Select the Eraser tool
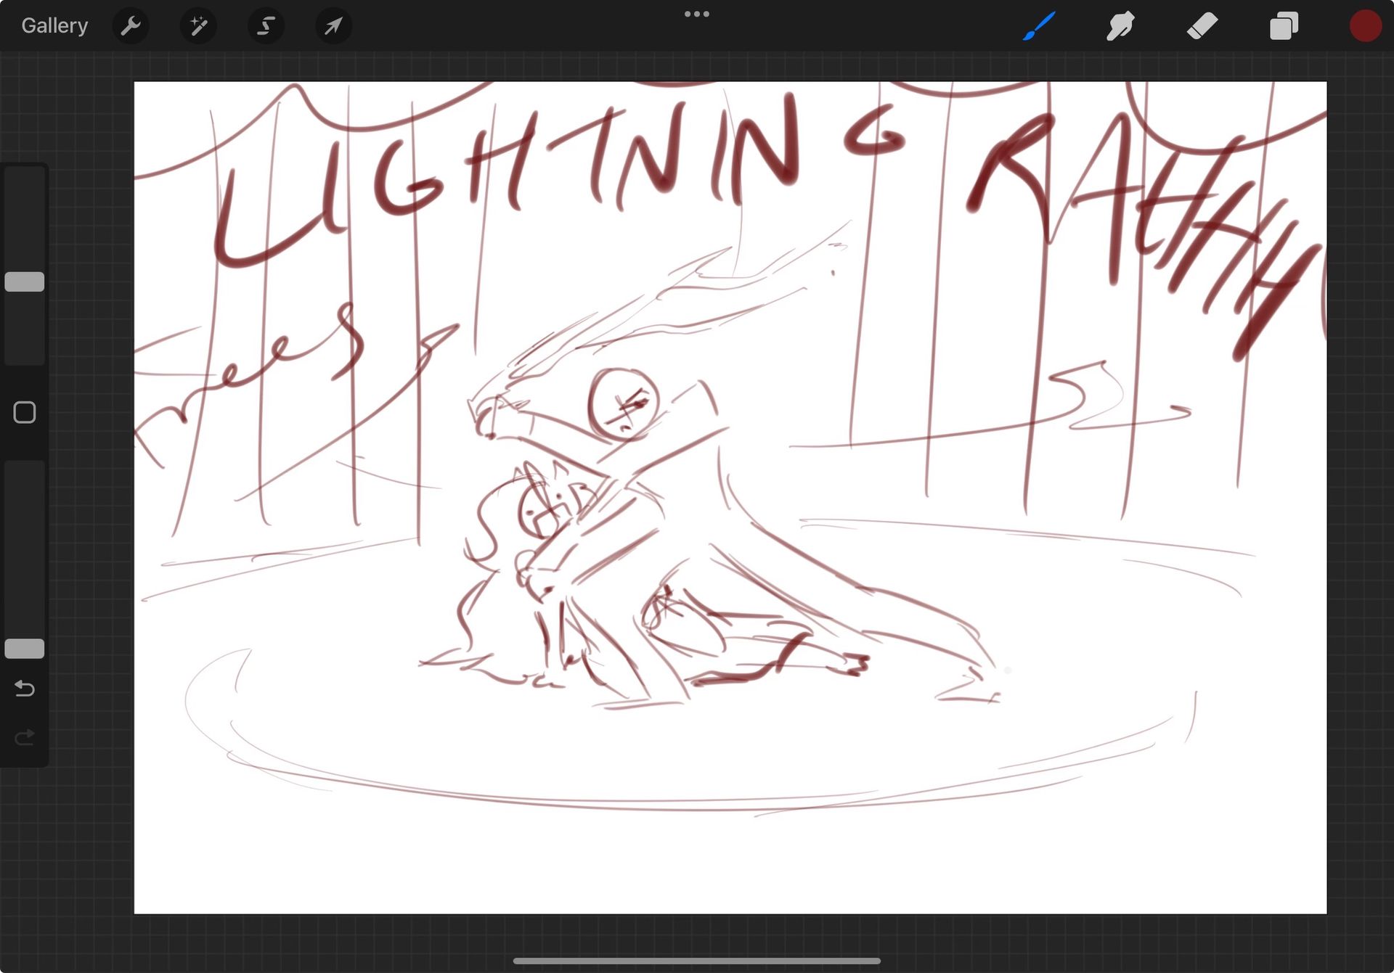1394x973 pixels. [1202, 26]
